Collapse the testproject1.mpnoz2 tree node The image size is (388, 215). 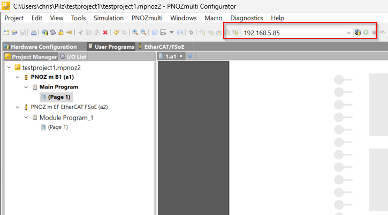(x=9, y=68)
